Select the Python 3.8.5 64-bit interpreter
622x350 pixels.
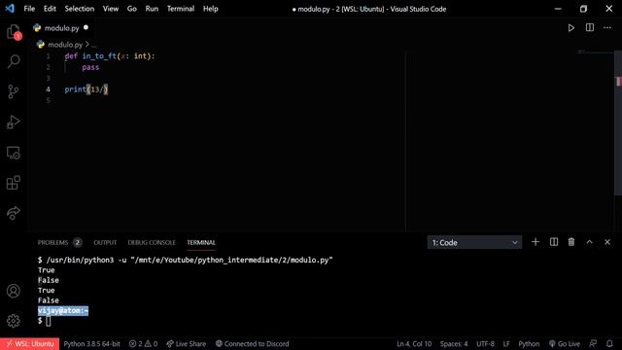tap(91, 343)
